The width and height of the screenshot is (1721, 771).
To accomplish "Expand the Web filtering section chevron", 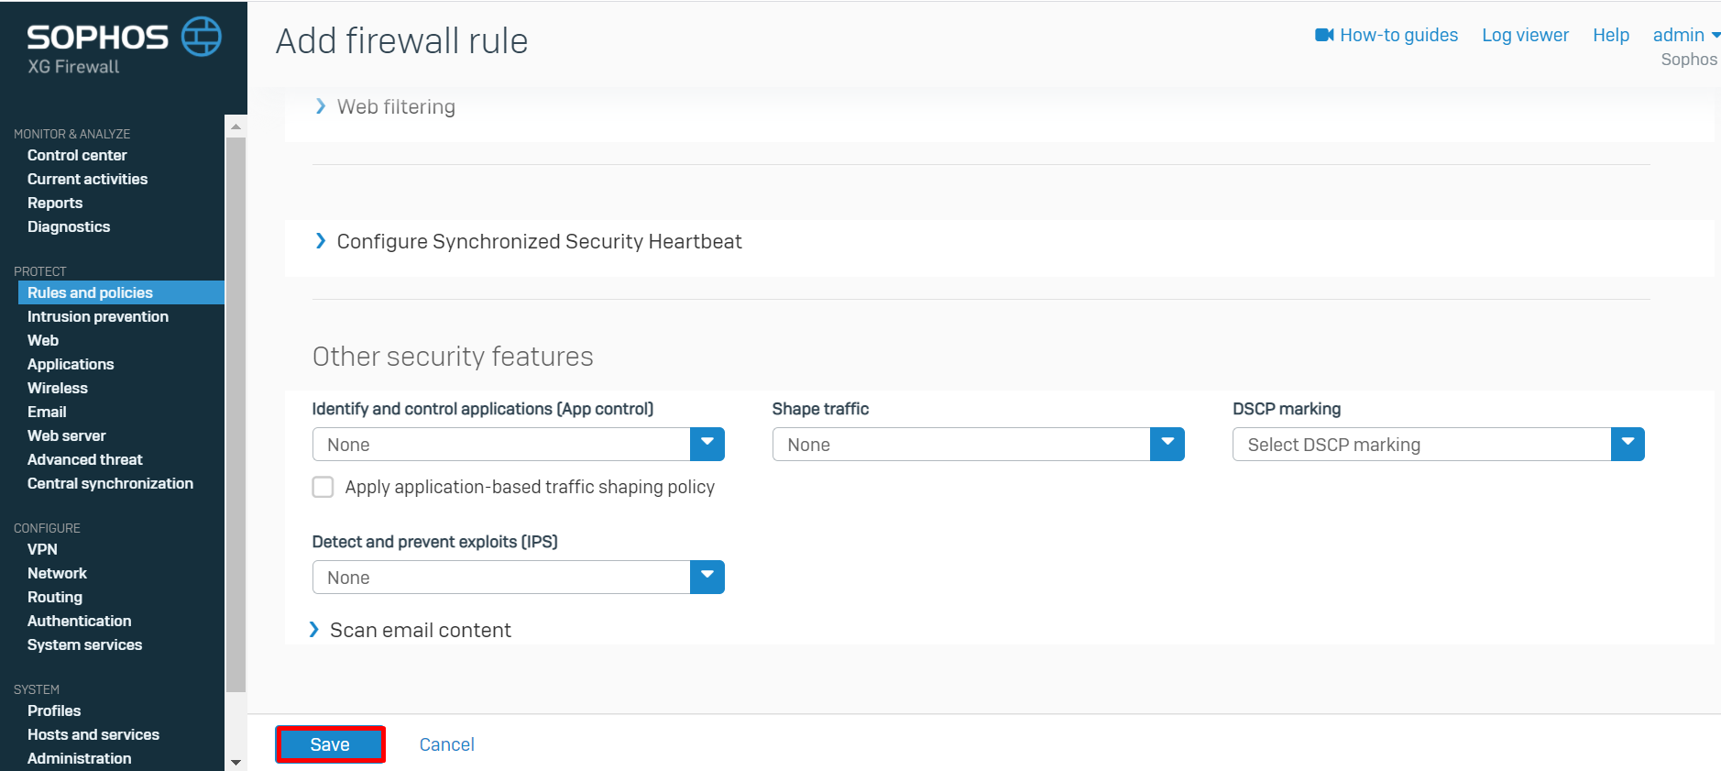I will click(x=320, y=106).
